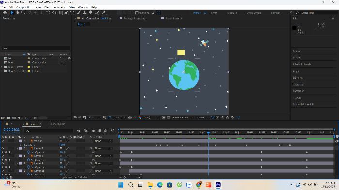
Task: Click the Interpret Footage icon in the Project panel
Action: [x=3, y=118]
